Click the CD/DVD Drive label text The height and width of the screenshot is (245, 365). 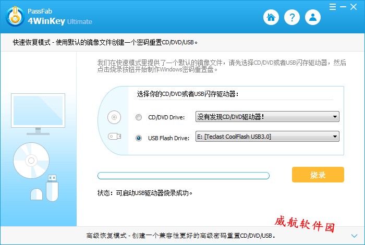point(166,117)
